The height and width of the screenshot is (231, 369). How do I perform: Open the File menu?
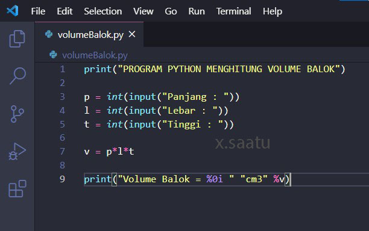pyautogui.click(x=38, y=11)
